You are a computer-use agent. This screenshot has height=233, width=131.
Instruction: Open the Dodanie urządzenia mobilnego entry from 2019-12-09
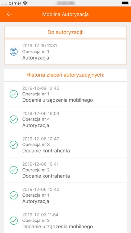(65, 94)
